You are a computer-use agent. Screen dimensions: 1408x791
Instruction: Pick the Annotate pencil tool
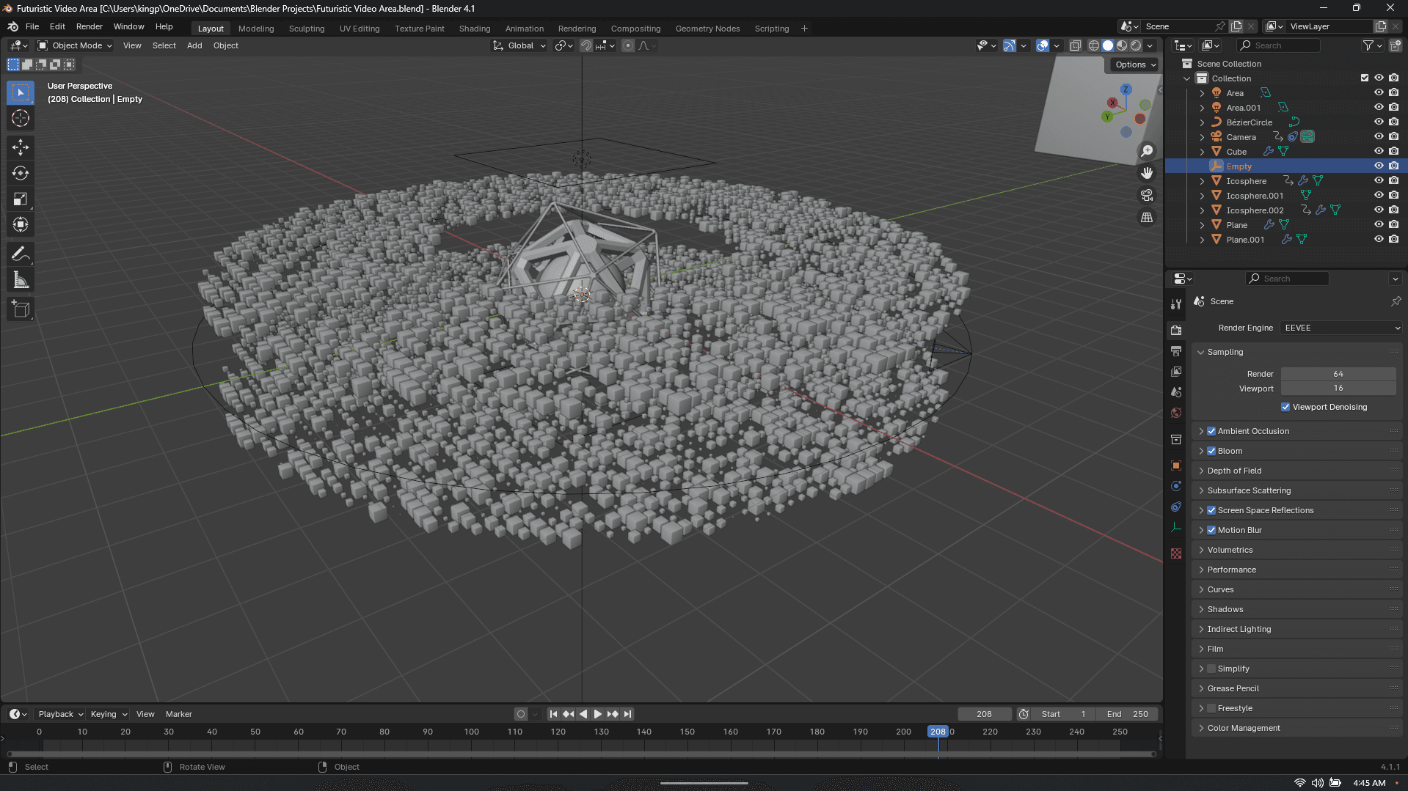(x=21, y=254)
